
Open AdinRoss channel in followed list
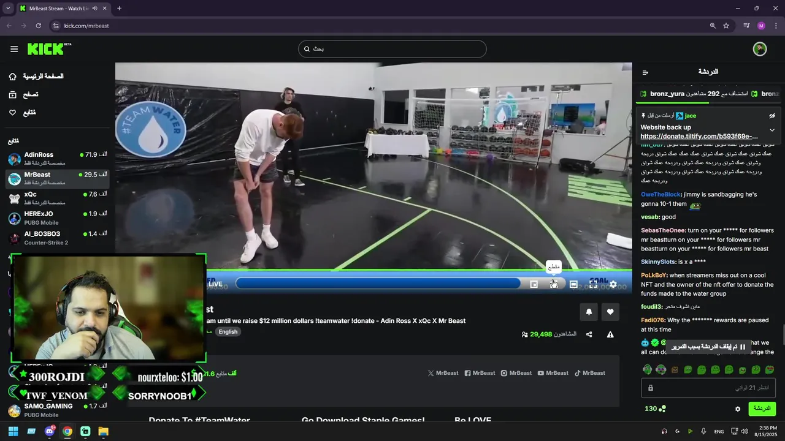coord(58,159)
